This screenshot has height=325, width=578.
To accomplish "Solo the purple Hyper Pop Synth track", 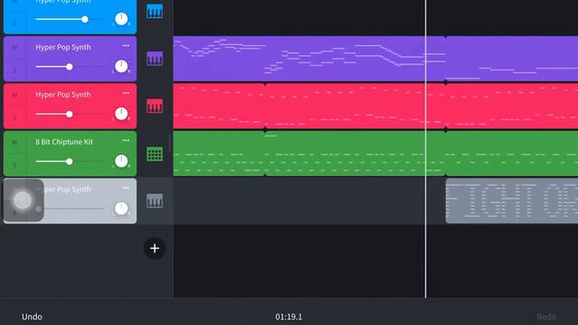I will coord(14,70).
